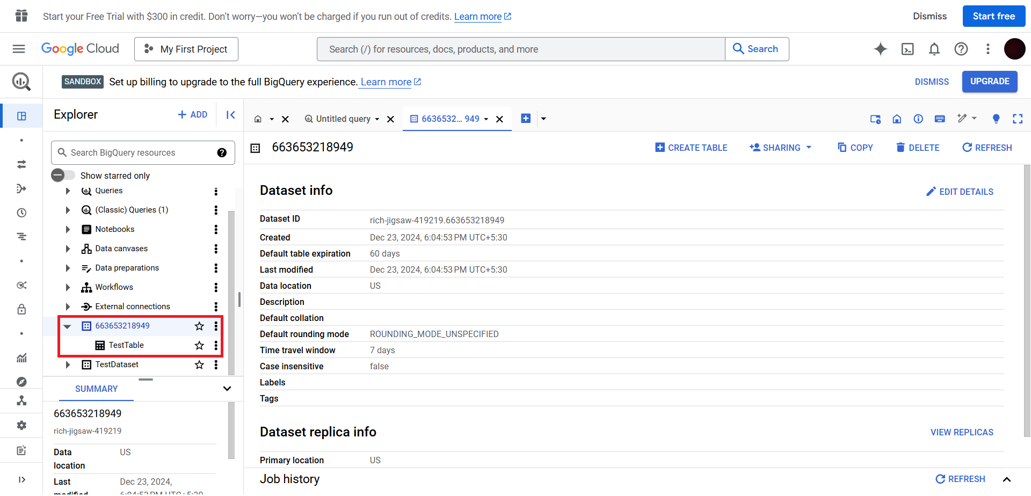Expand the TestDataset node
Image resolution: width=1031 pixels, height=496 pixels.
[x=68, y=364]
